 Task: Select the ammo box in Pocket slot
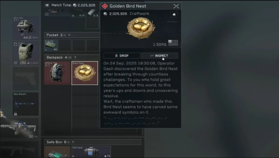(51, 45)
